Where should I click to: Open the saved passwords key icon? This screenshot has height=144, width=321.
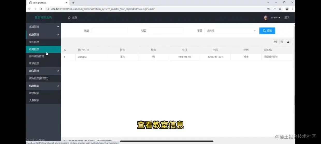pos(268,9)
